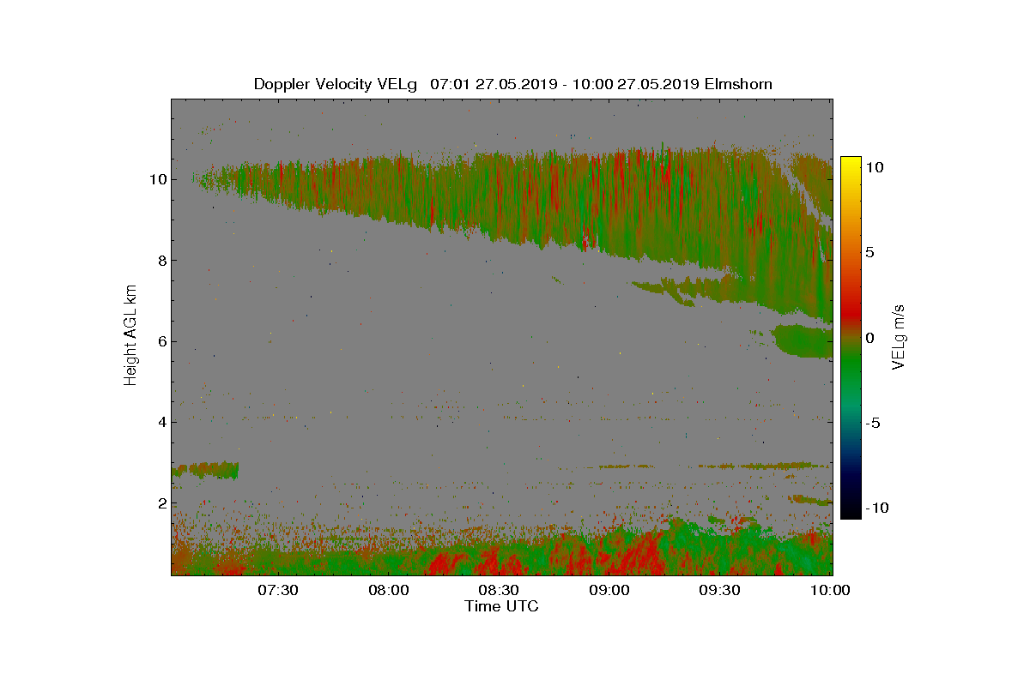Select the 08:30 time tick label
The image size is (1030, 686).
tap(500, 590)
